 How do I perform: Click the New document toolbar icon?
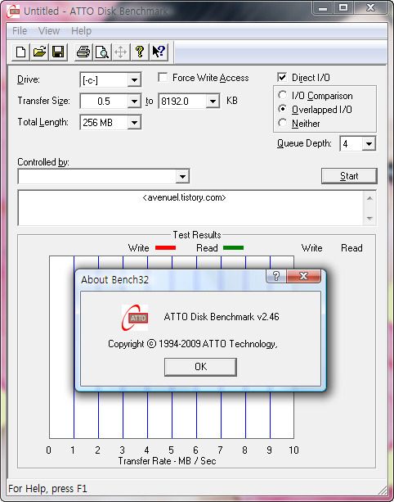point(20,52)
